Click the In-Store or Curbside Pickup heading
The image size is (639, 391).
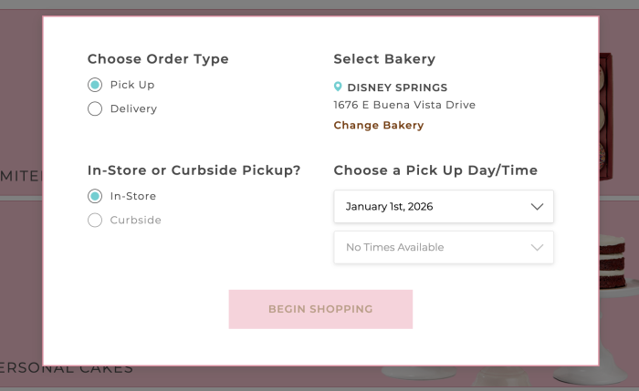194,170
